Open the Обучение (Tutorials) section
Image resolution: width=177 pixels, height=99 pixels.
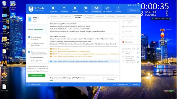pos(118,9)
